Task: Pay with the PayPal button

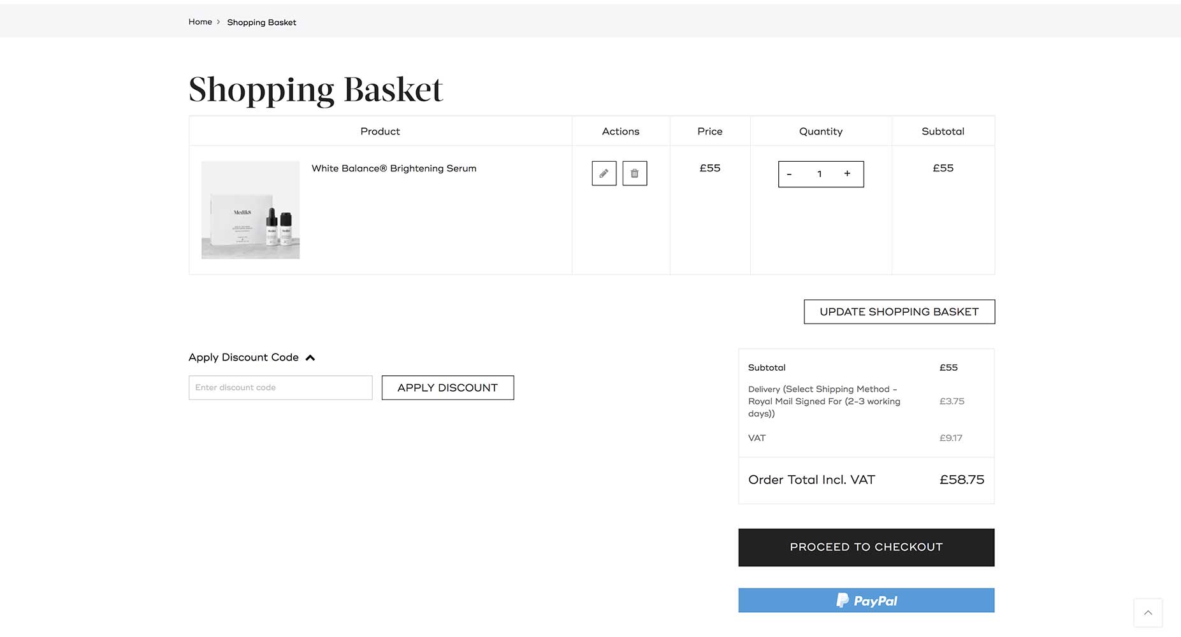Action: click(x=866, y=600)
